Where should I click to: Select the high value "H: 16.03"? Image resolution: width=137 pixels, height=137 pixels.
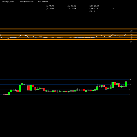72,6
